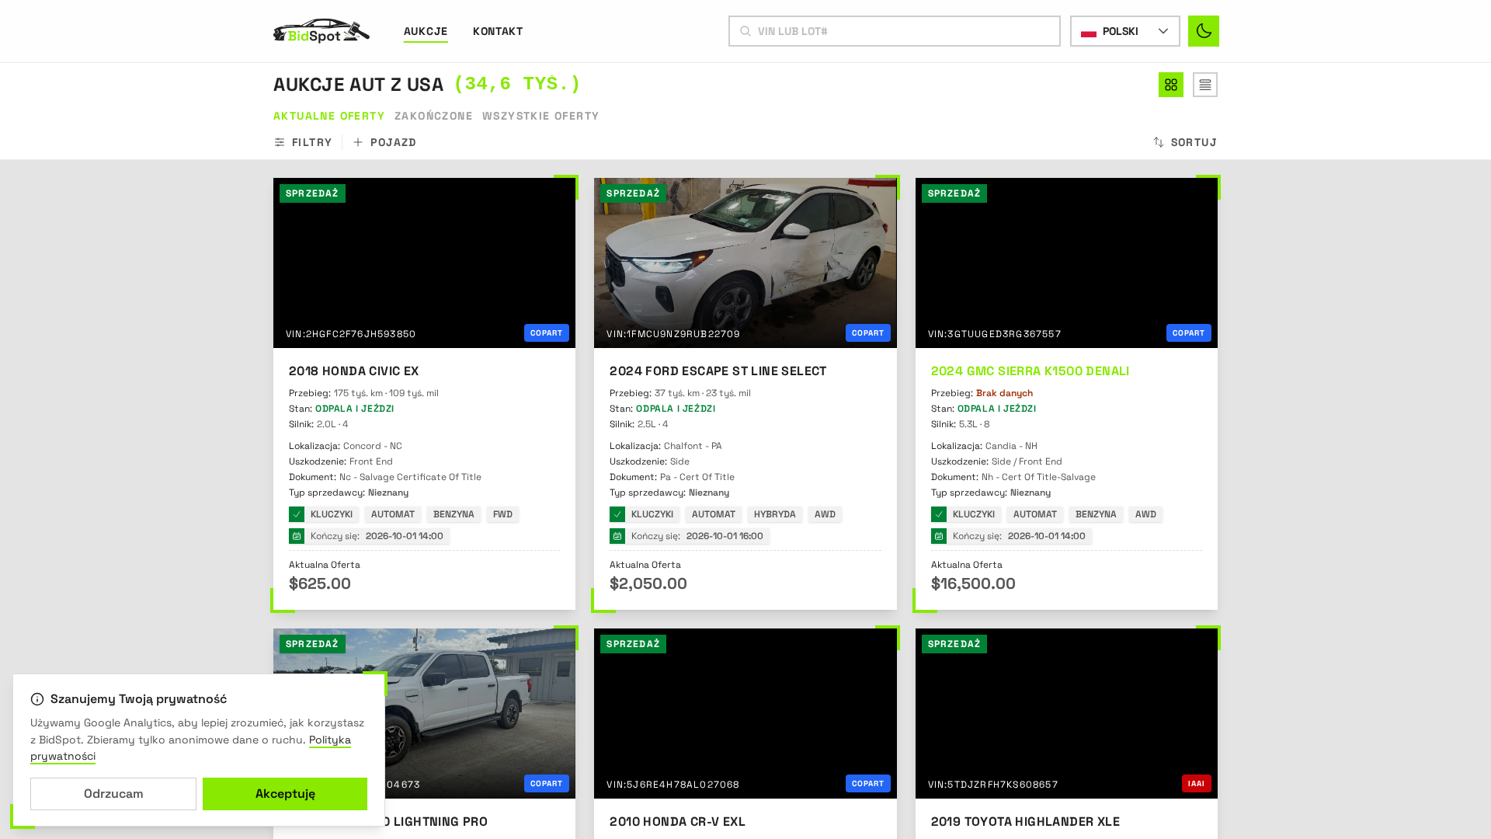The height and width of the screenshot is (839, 1491).
Task: Click the Honda Civic black image thumbnail
Action: pyautogui.click(x=424, y=263)
